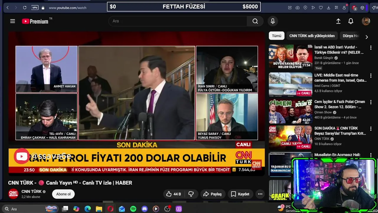Click the CNN TÜRK live video player
This screenshot has height=213, width=378.
click(x=137, y=104)
